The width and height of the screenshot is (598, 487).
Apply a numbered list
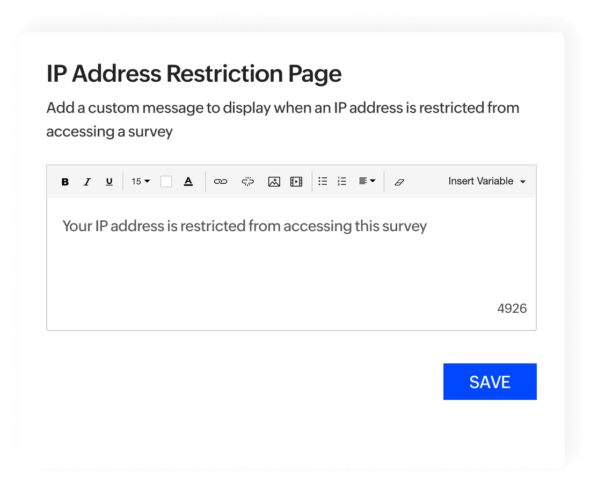[x=342, y=182]
